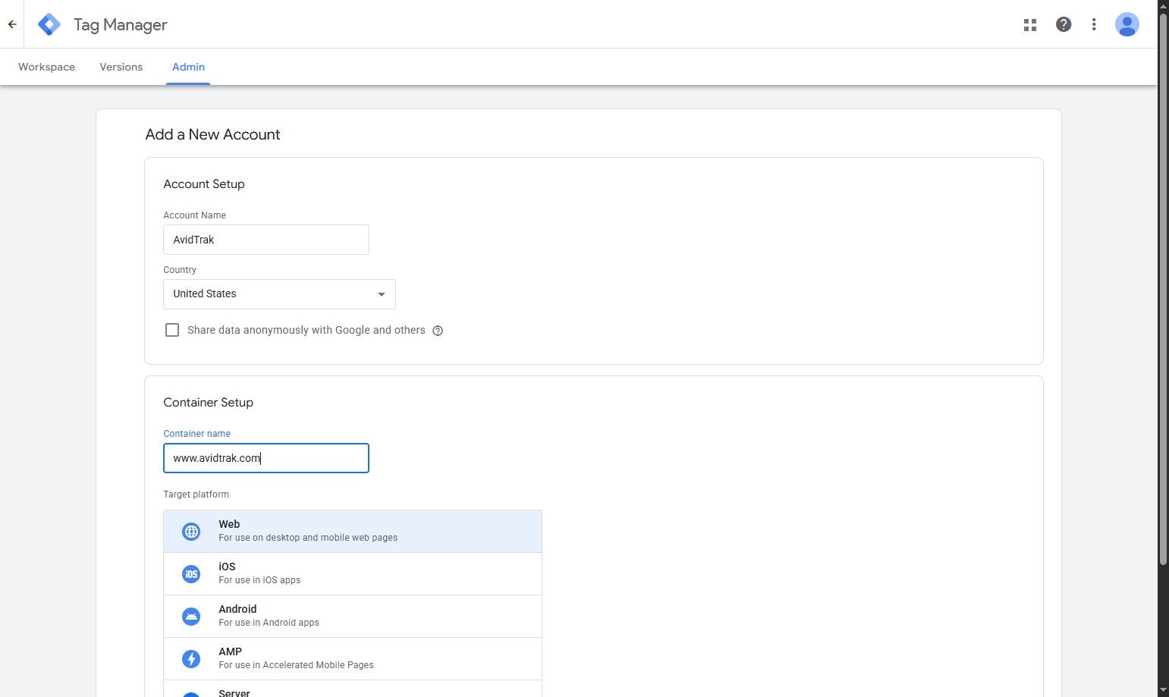The image size is (1169, 697).
Task: Click the Target platform label
Action: tap(196, 494)
